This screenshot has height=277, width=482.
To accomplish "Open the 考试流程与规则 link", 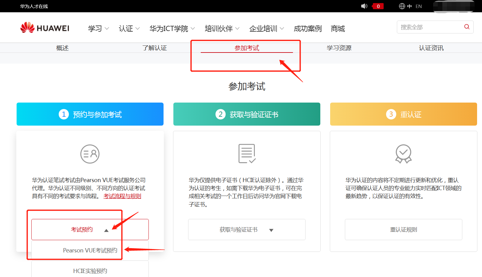I will [122, 196].
